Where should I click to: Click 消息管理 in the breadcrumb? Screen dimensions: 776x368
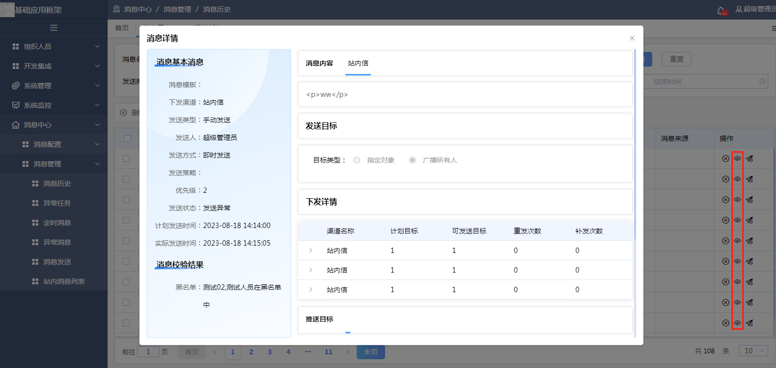[178, 9]
